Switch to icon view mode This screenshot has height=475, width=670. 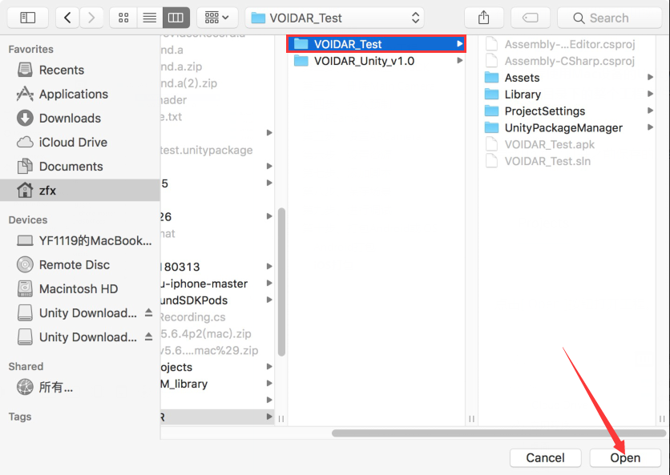coord(123,17)
